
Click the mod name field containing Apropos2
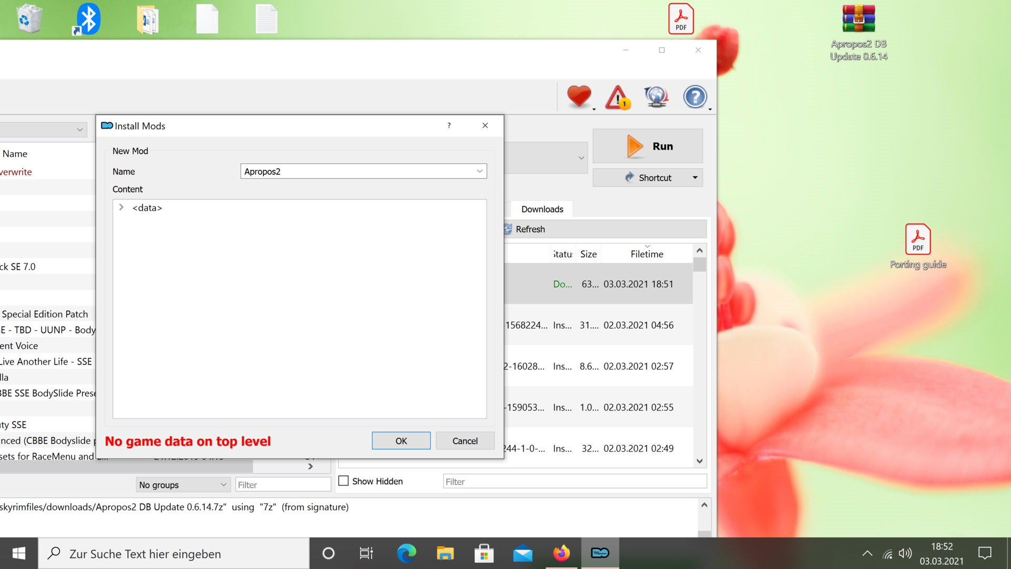(363, 171)
